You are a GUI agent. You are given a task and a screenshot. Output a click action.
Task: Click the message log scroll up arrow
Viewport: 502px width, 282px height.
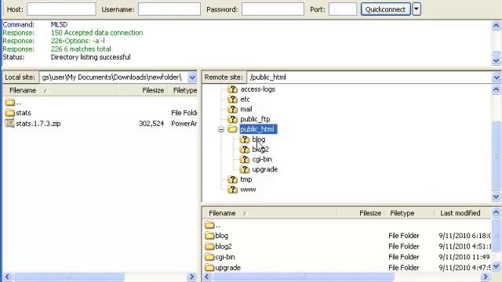click(497, 26)
